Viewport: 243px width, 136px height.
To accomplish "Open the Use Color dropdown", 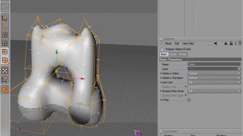I will pos(214,82).
